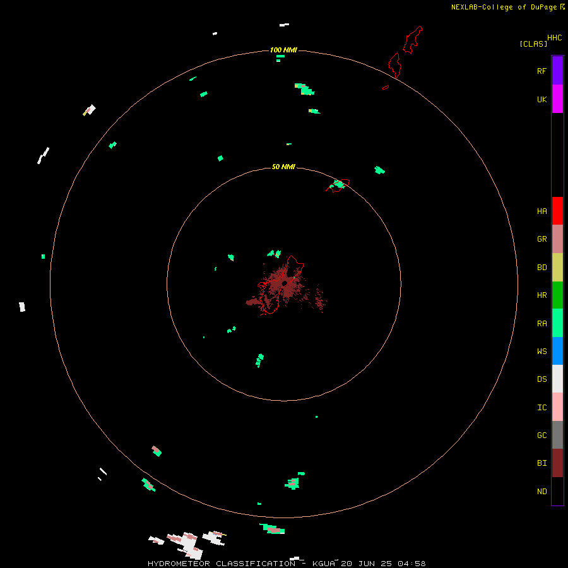Click the GC gray legend swatch

point(557,435)
